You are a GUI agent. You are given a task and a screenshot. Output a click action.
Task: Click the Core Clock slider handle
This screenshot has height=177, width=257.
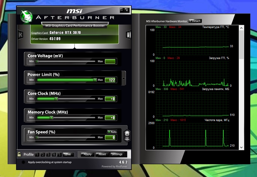[56, 99]
